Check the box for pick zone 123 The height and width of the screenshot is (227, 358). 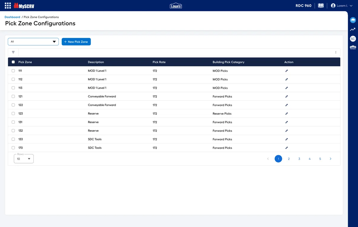(13, 113)
